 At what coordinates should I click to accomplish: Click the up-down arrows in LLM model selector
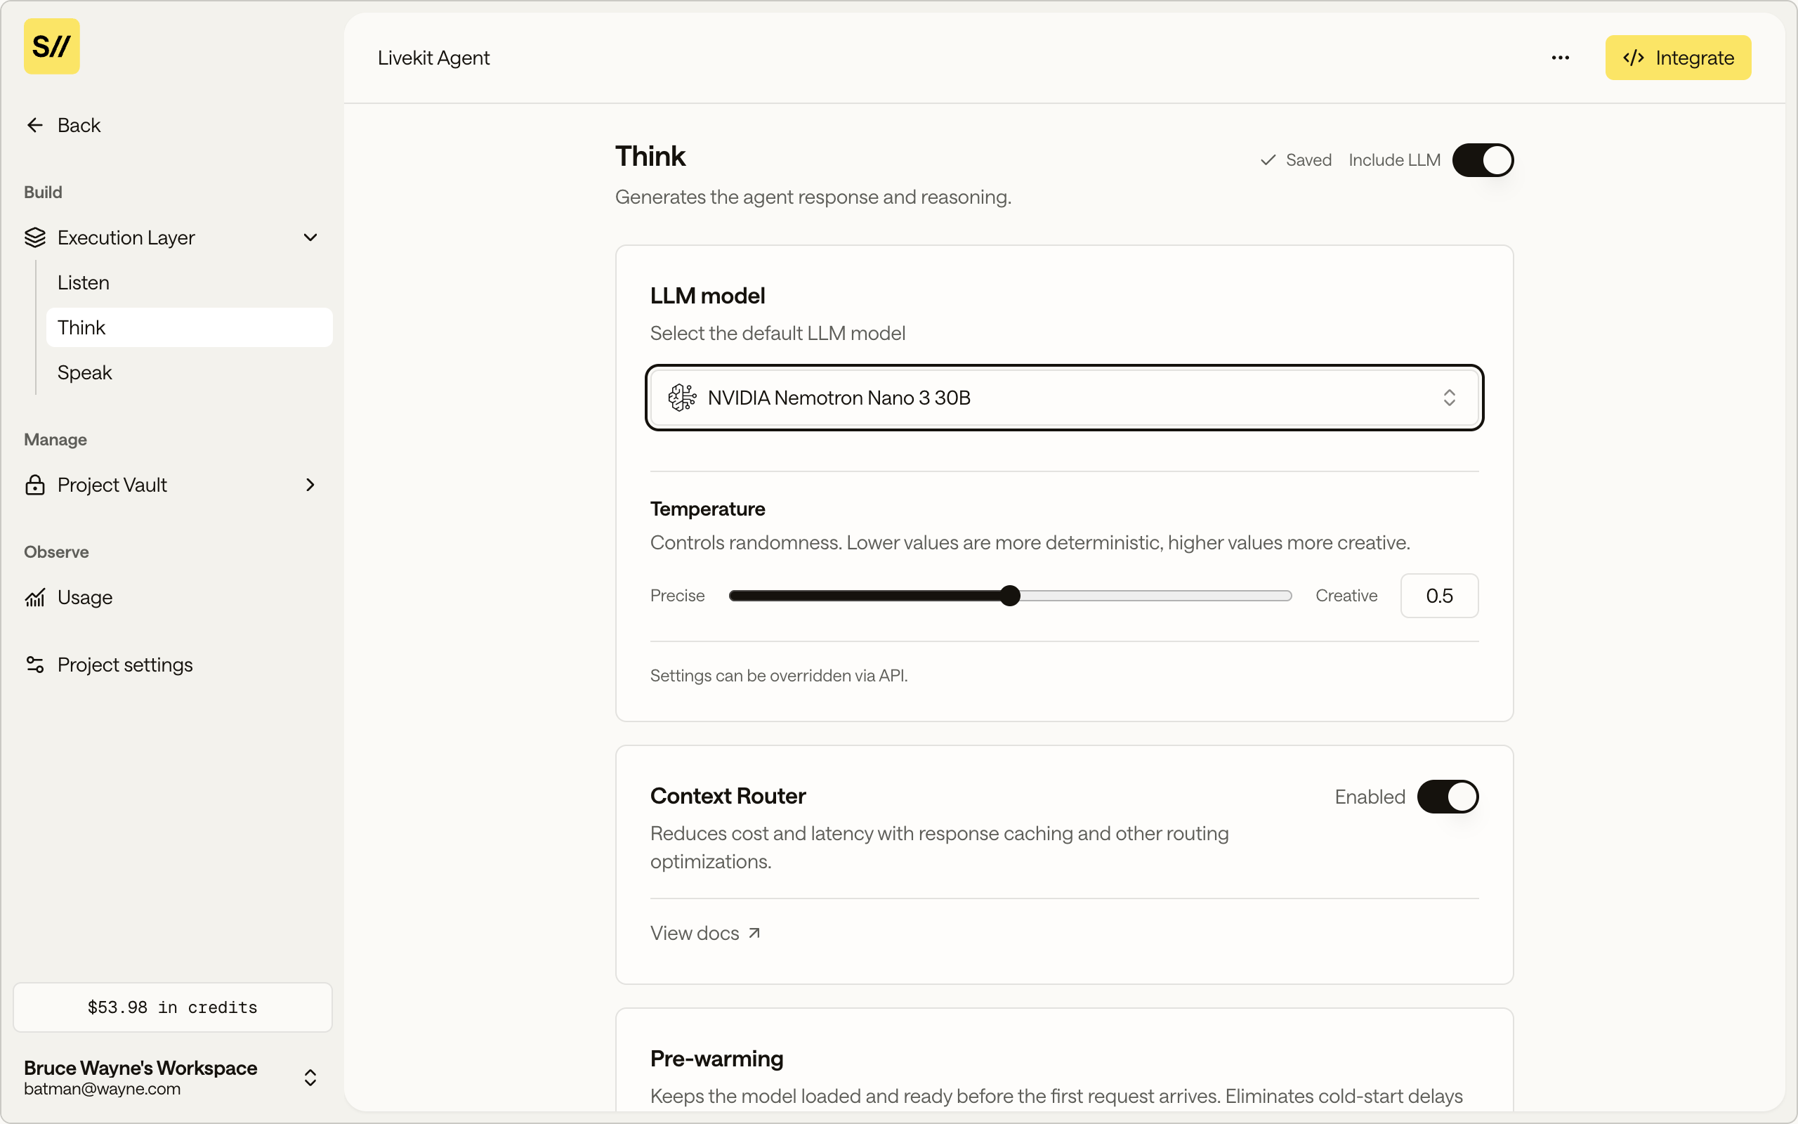coord(1449,398)
